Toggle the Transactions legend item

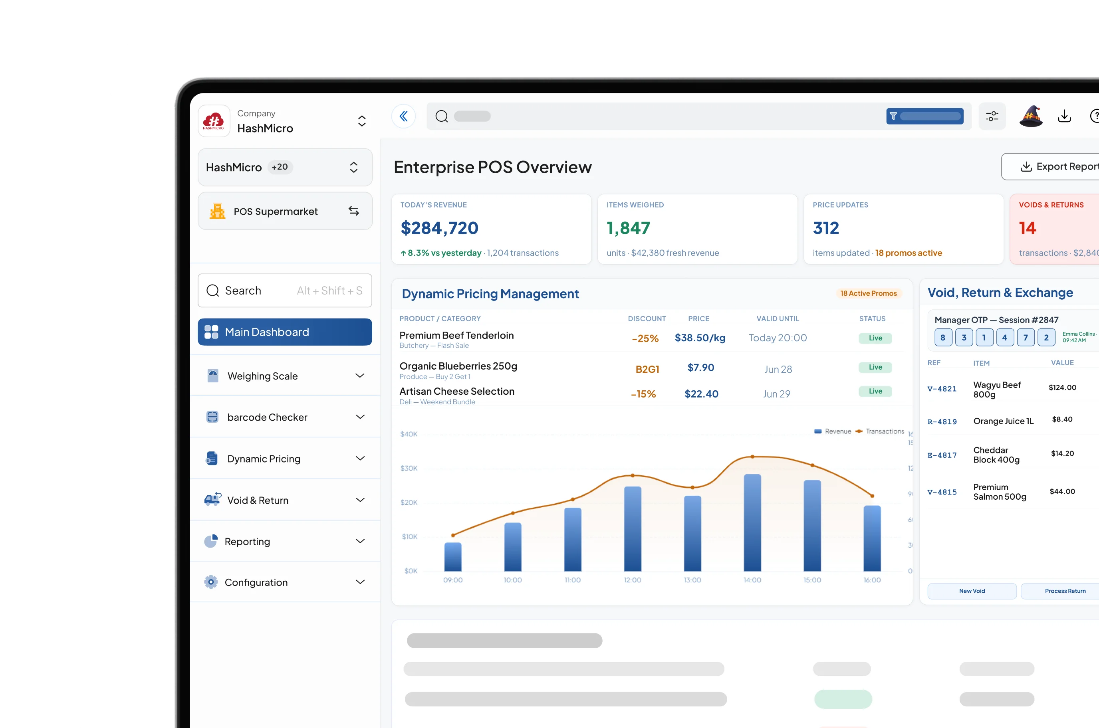(880, 431)
